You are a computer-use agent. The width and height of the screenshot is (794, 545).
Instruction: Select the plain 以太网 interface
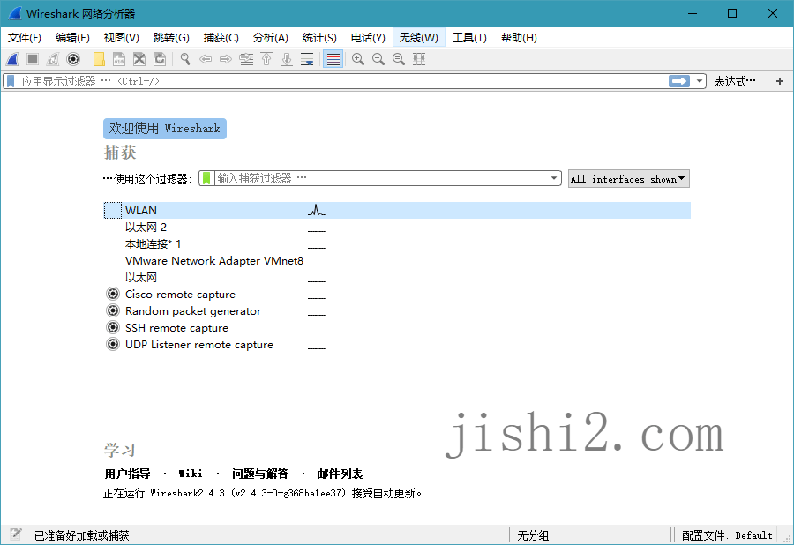141,277
